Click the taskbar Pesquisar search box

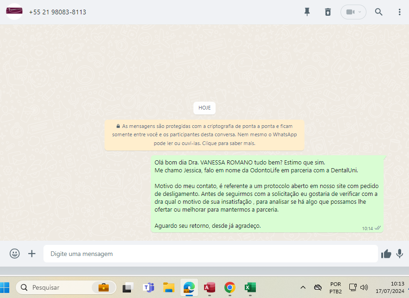pyautogui.click(x=66, y=287)
